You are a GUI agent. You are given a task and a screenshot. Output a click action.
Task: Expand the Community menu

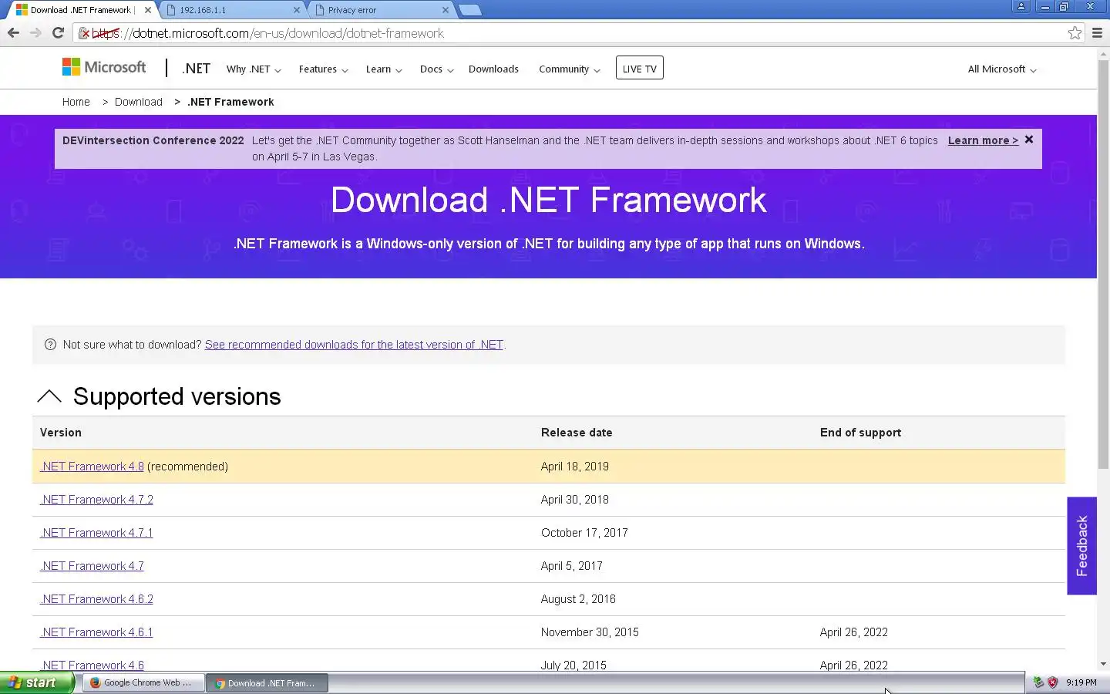pyautogui.click(x=569, y=69)
